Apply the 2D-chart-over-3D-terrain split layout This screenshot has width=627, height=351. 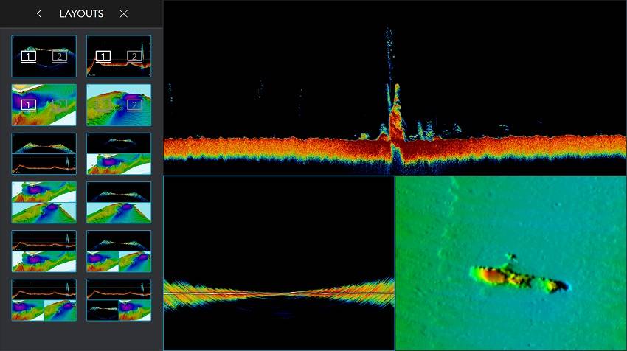coord(44,202)
